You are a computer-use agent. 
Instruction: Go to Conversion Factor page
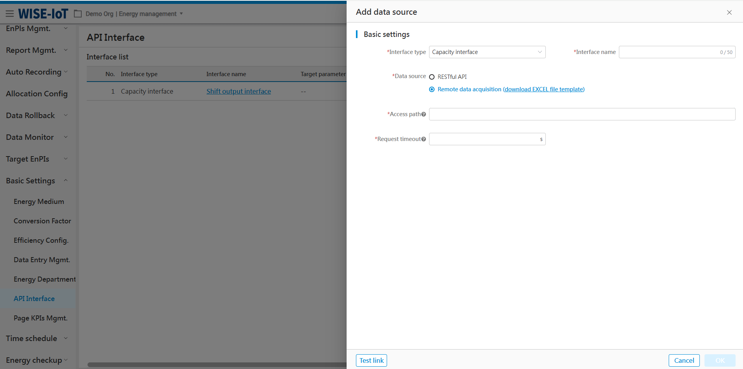click(42, 221)
